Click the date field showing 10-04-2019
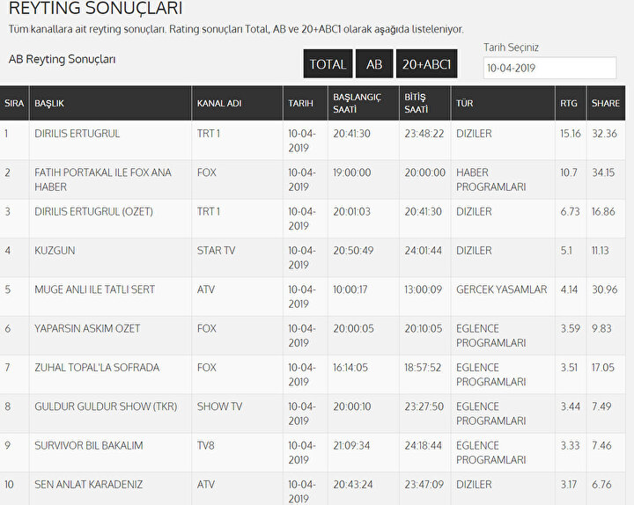The image size is (634, 505). point(549,68)
